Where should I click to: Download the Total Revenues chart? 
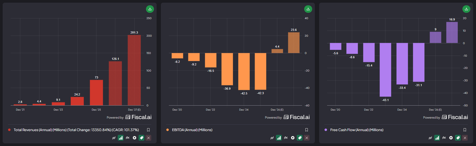pyautogui.click(x=150, y=9)
